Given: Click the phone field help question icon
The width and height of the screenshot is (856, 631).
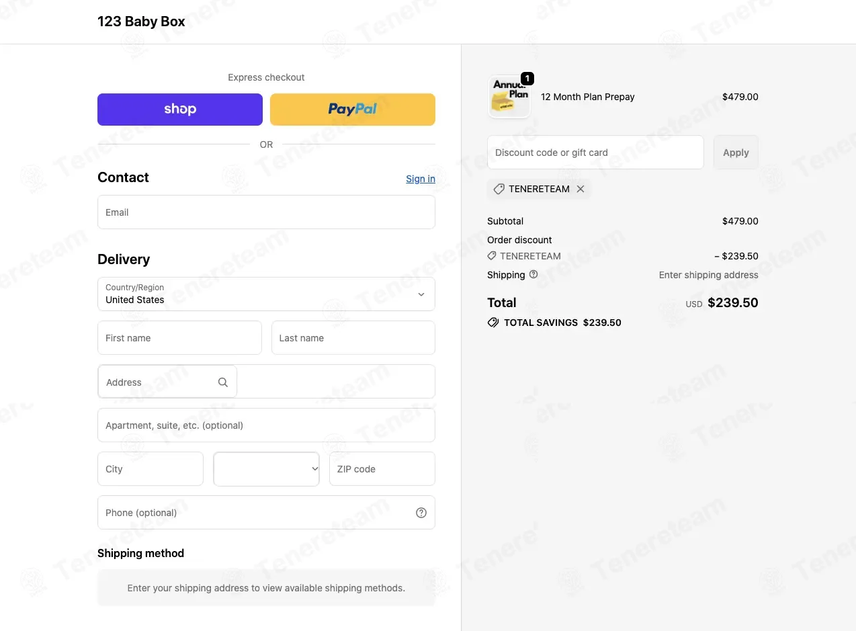Looking at the screenshot, I should (421, 513).
